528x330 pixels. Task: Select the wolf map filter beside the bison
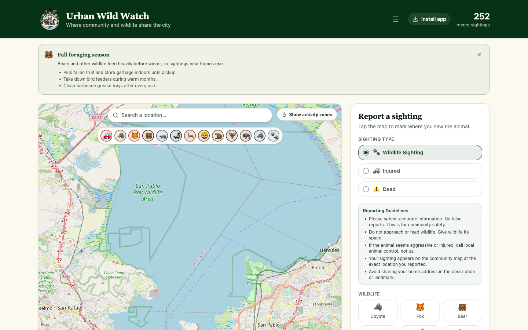point(260,136)
